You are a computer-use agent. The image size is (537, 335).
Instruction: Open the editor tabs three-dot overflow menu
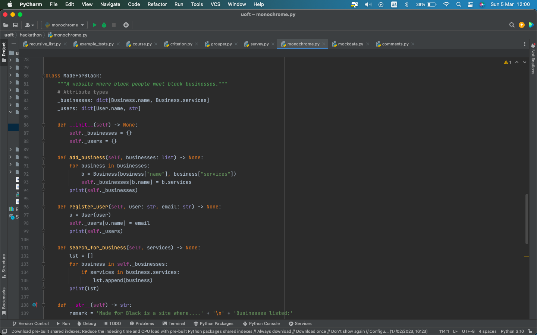[x=524, y=44]
